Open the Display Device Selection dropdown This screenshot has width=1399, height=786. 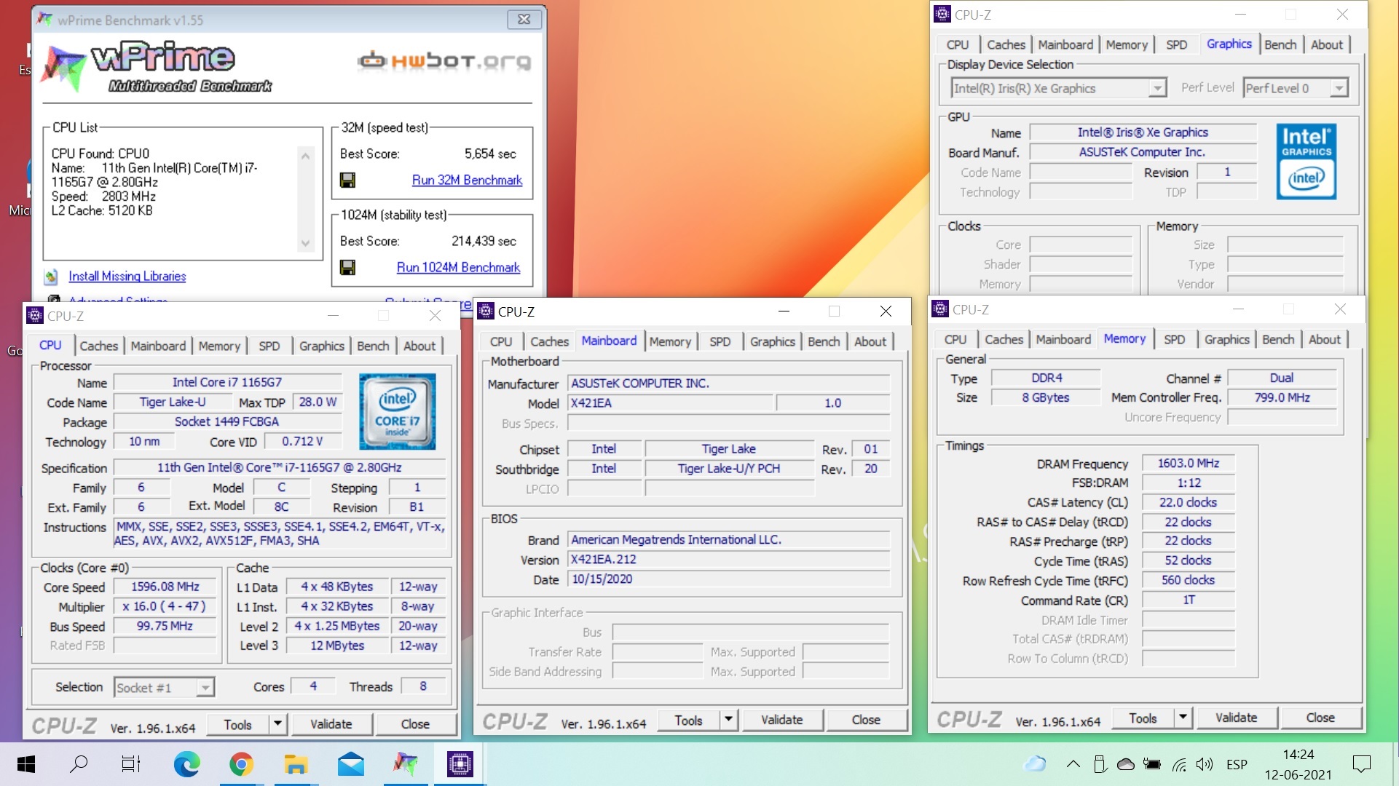point(1059,88)
